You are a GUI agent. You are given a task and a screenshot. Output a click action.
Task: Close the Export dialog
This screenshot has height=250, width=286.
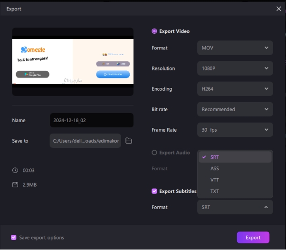(x=278, y=9)
